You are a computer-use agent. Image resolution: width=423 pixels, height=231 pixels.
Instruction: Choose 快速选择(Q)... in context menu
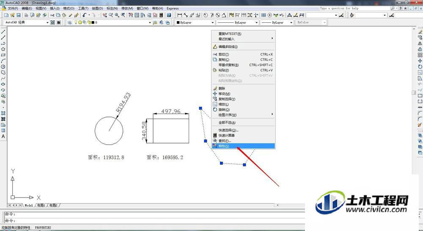click(243, 130)
